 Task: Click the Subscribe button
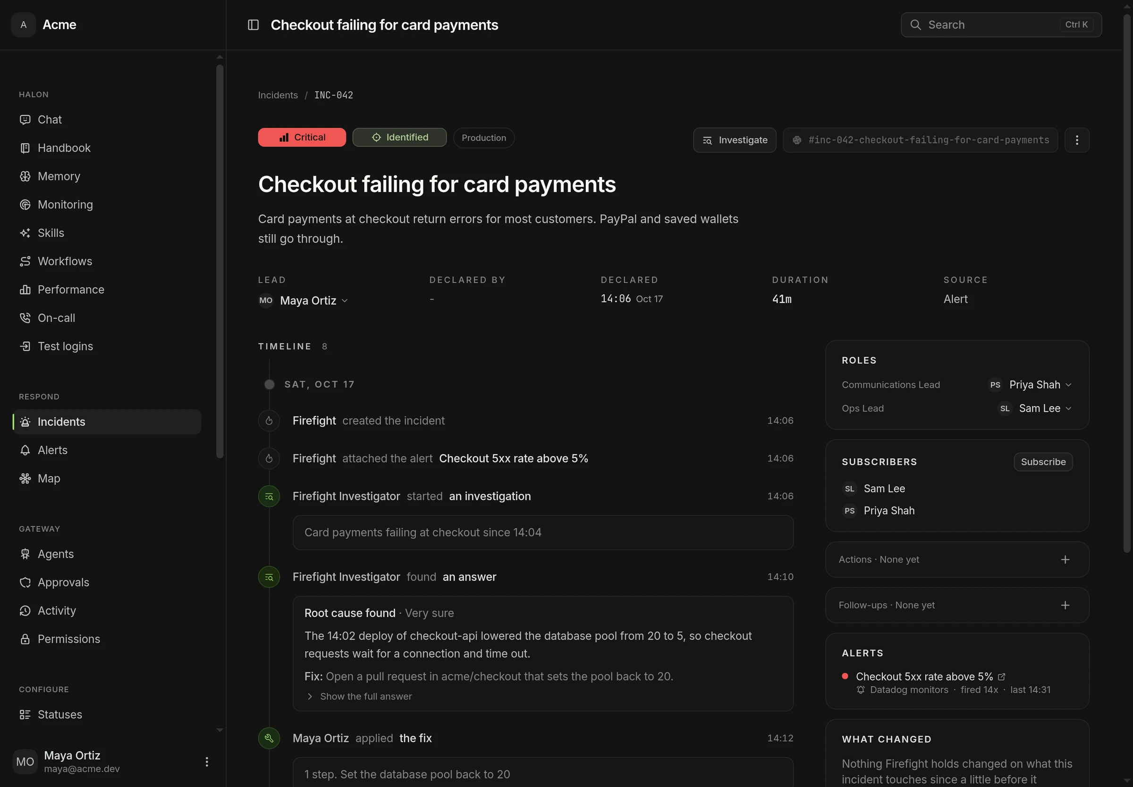tap(1043, 462)
